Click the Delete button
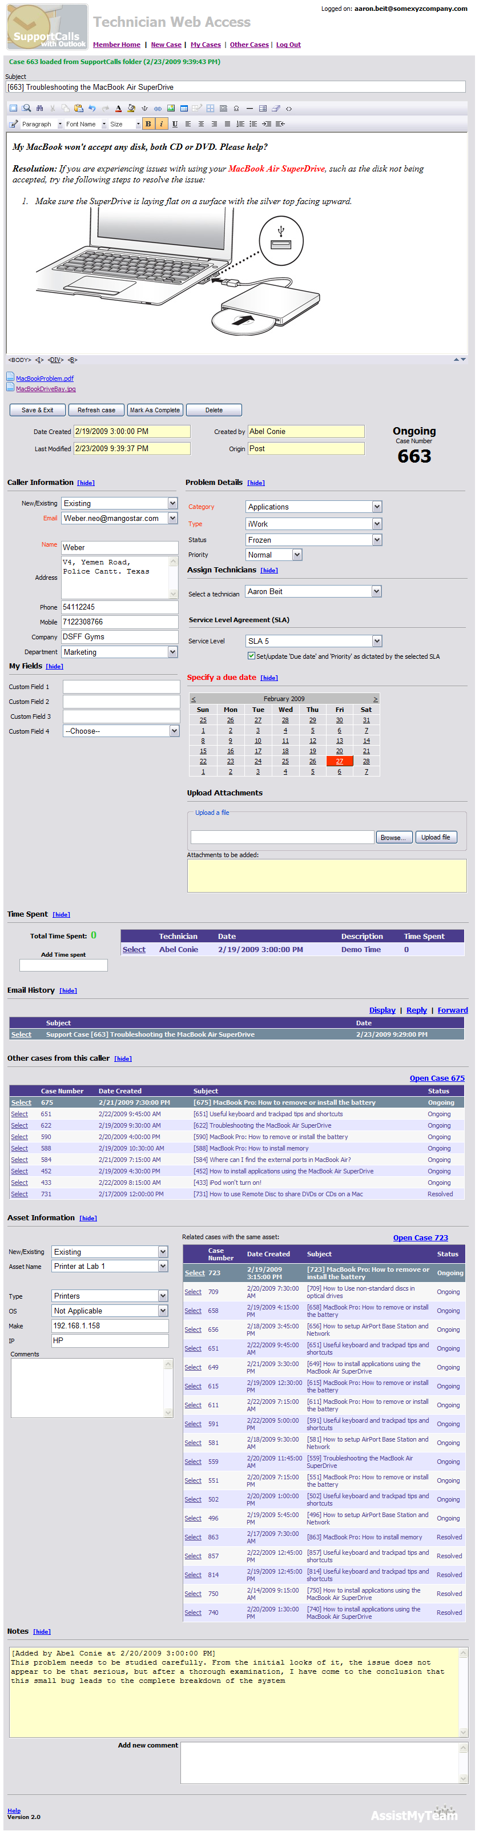 click(x=214, y=409)
